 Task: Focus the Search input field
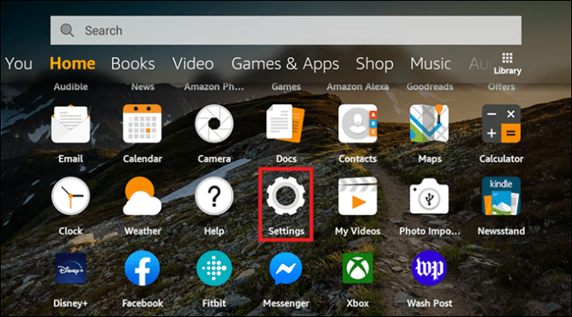[x=286, y=31]
